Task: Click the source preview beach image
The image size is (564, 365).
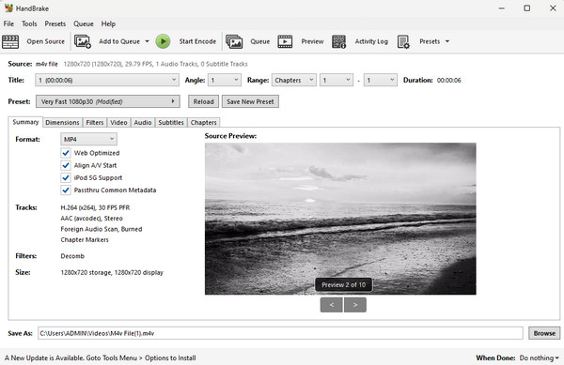Action: pyautogui.click(x=340, y=219)
